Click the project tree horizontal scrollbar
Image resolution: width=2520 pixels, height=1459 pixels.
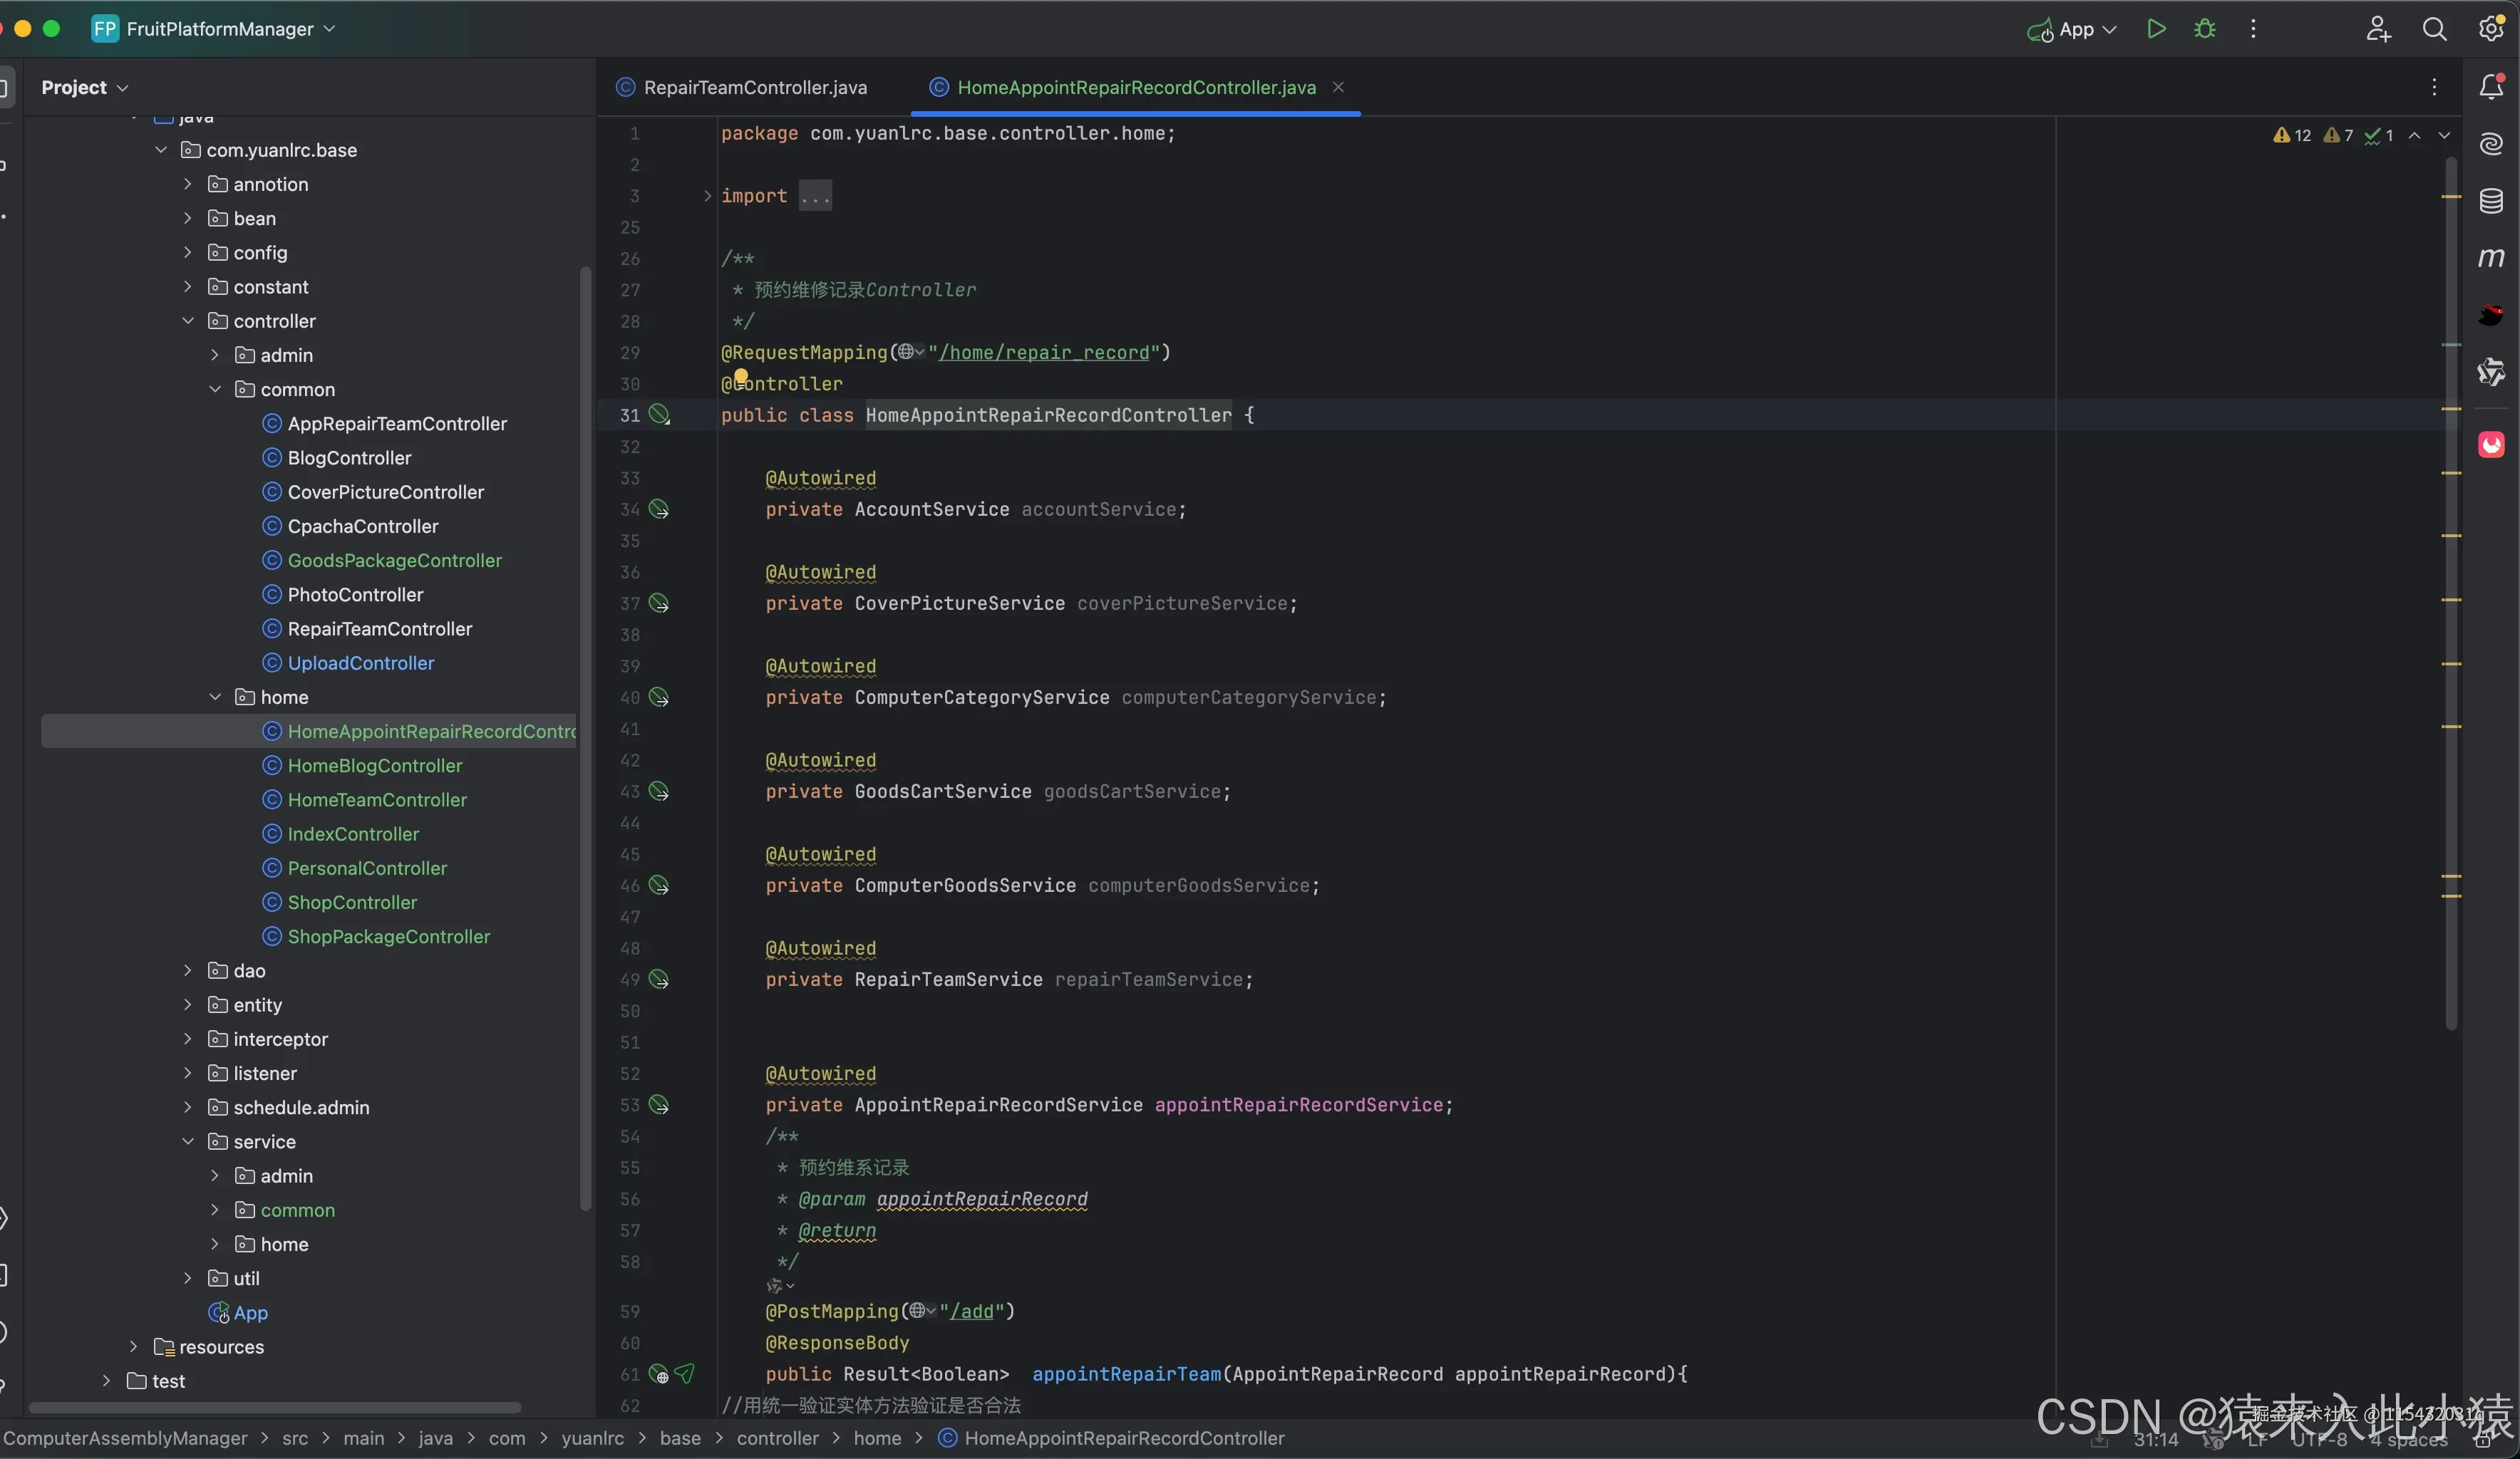click(x=275, y=1407)
